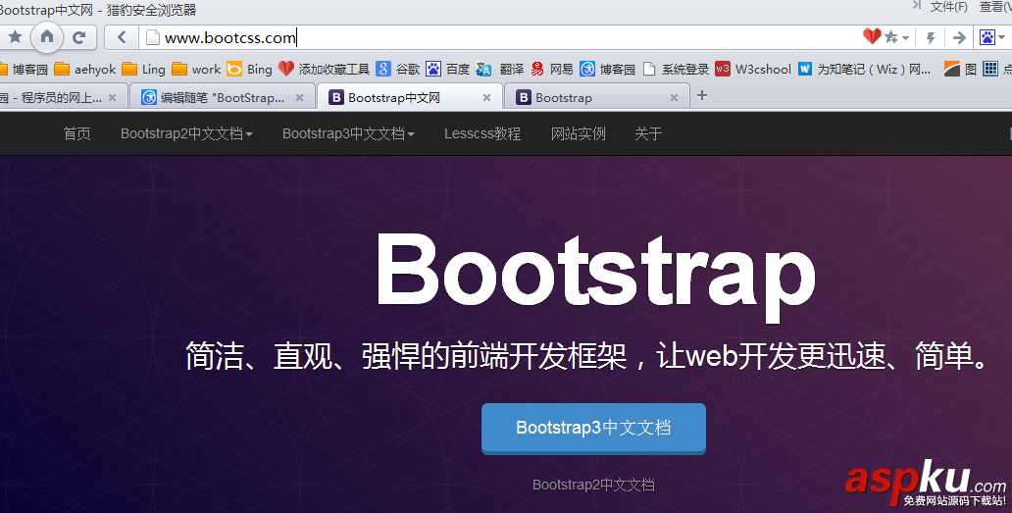Open the work bookmark folder
The image size is (1012, 513).
tap(196, 69)
